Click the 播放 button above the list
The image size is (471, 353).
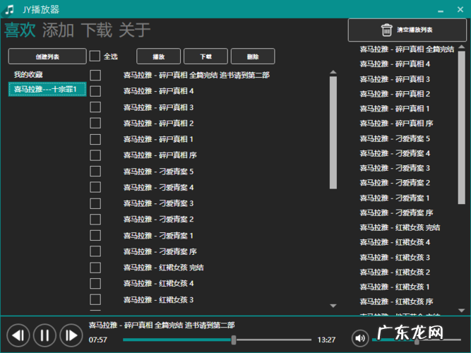(159, 56)
